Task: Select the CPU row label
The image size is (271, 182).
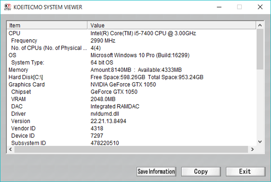Action: pyautogui.click(x=14, y=33)
